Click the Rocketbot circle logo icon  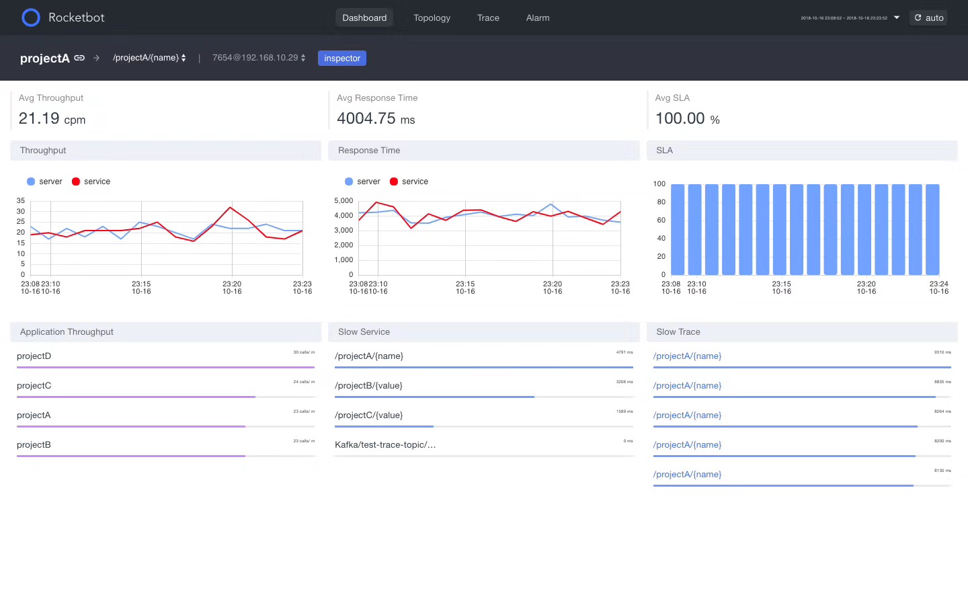[x=31, y=17]
